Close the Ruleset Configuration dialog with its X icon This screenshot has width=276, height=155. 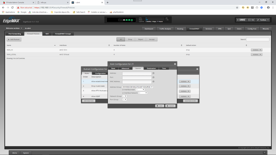click(197, 69)
